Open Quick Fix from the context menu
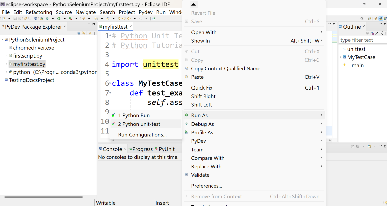 pyautogui.click(x=254, y=87)
